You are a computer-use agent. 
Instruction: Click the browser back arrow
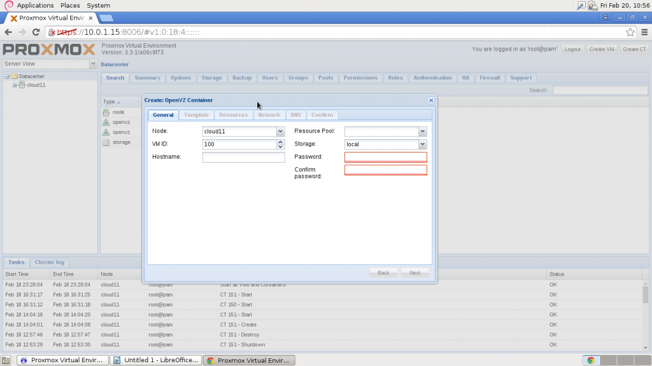click(8, 32)
